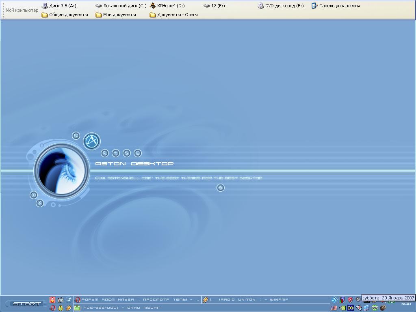Switch to the Winamp Radio Uniton taskbar item
Viewport: 416px width, 312px height.
tap(248, 300)
